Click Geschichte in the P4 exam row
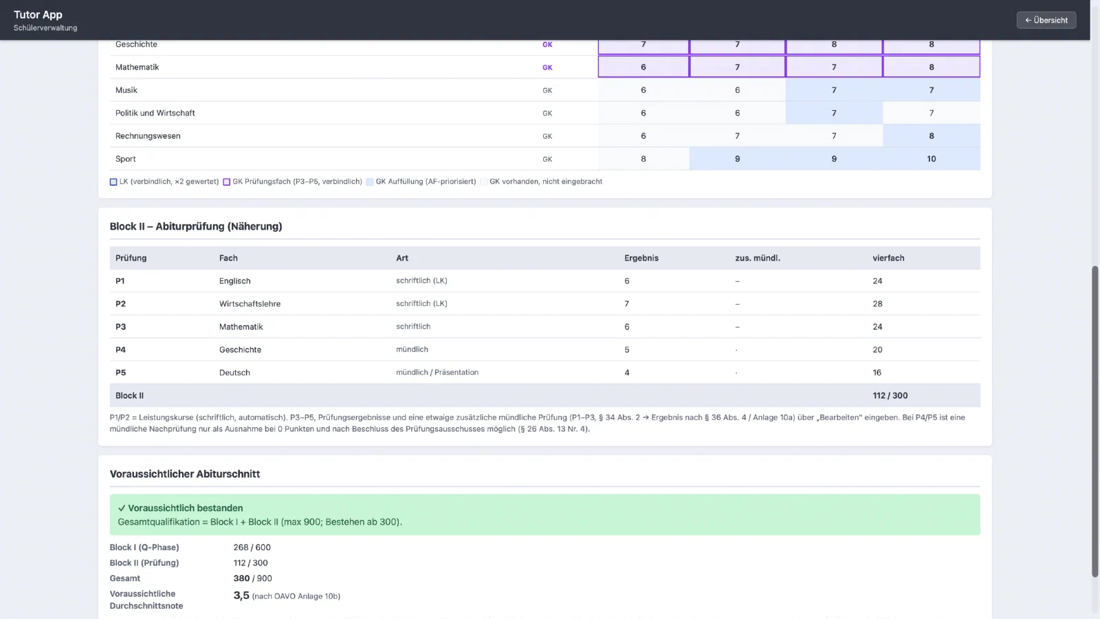The width and height of the screenshot is (1100, 619). pos(240,349)
